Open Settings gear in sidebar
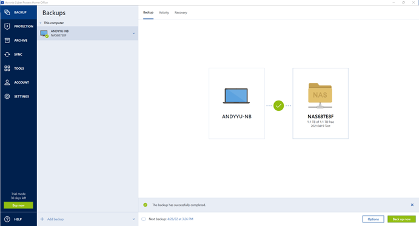 7,96
